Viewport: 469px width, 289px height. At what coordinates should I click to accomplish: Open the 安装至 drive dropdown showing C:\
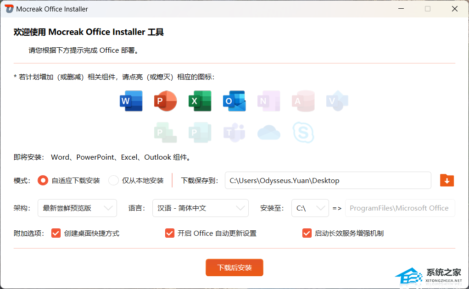[310, 208]
